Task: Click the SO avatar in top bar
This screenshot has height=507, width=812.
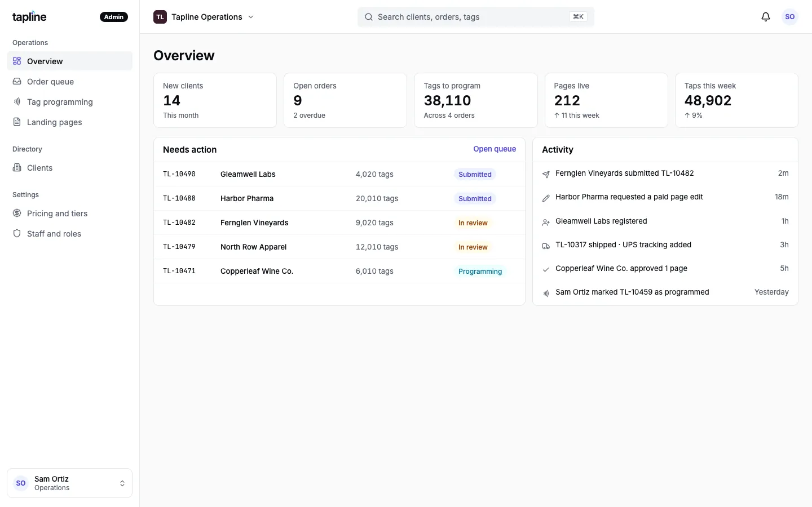Action: coord(790,17)
